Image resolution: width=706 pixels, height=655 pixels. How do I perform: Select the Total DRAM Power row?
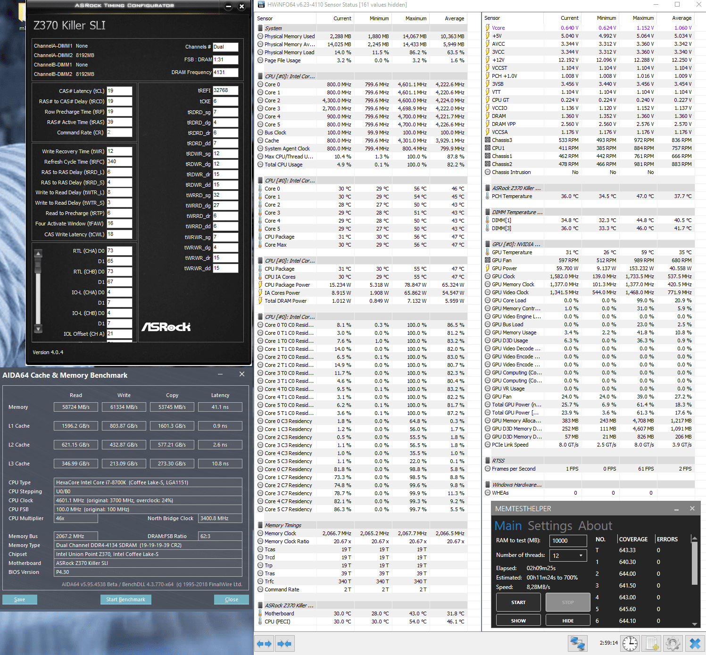click(x=361, y=301)
